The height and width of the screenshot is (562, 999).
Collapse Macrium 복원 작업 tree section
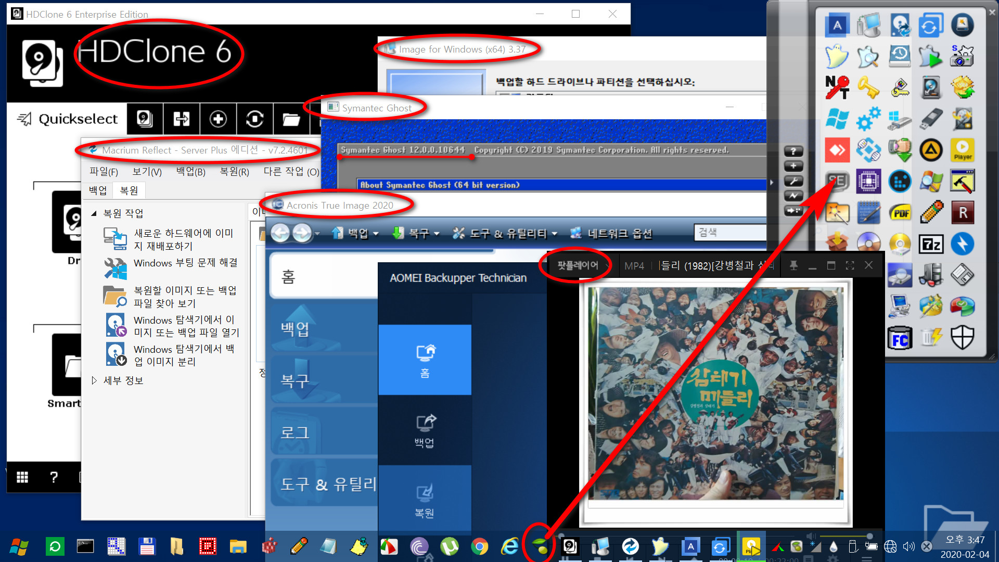pyautogui.click(x=94, y=213)
